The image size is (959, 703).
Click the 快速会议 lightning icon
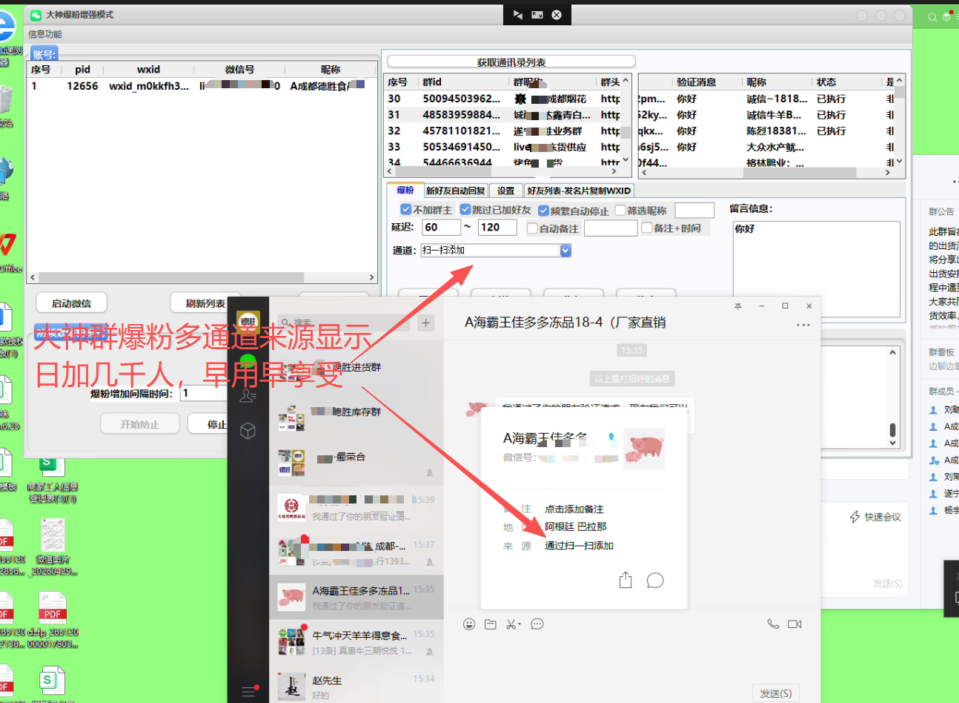coord(855,517)
